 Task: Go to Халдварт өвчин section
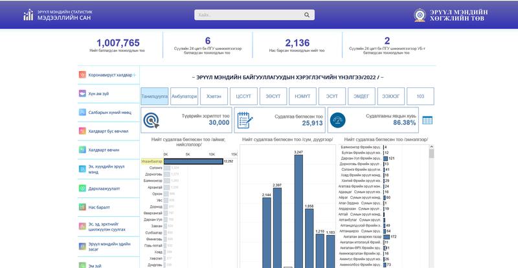point(104,150)
